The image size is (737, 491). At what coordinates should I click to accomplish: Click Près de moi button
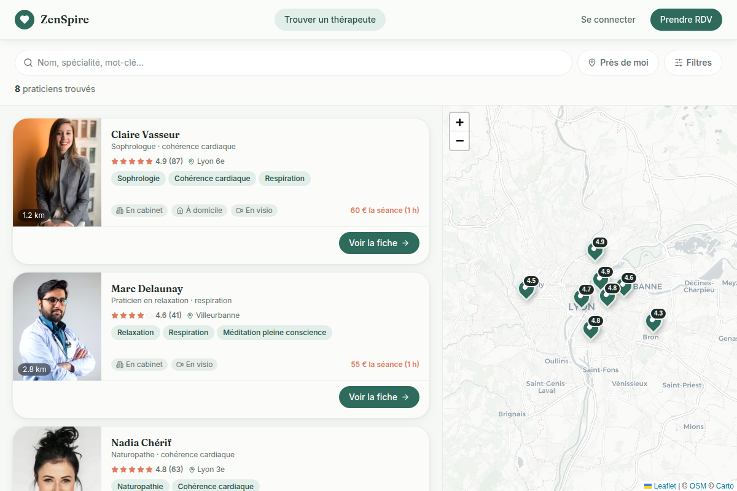click(618, 63)
